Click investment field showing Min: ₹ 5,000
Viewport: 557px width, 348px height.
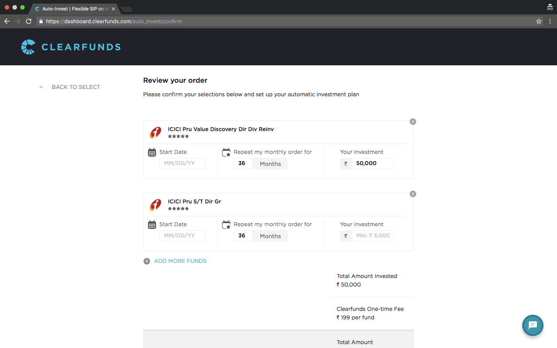[372, 236]
